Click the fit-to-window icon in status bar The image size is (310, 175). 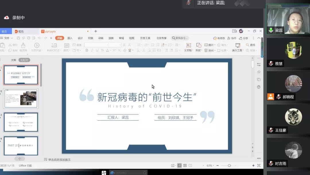pos(259,166)
